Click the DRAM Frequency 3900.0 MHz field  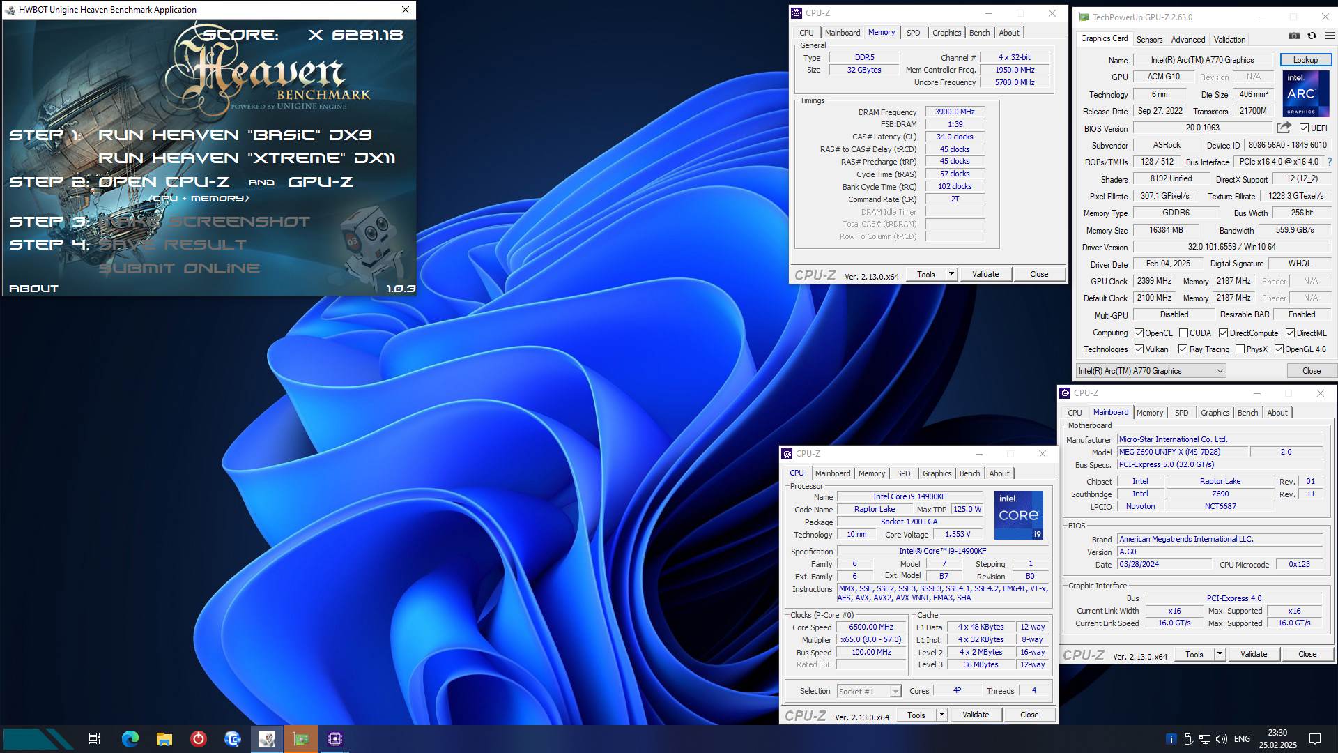click(955, 112)
